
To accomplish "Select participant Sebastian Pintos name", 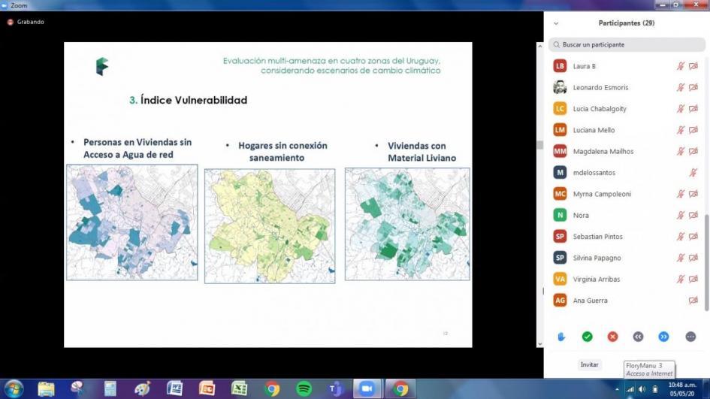I will coord(598,237).
